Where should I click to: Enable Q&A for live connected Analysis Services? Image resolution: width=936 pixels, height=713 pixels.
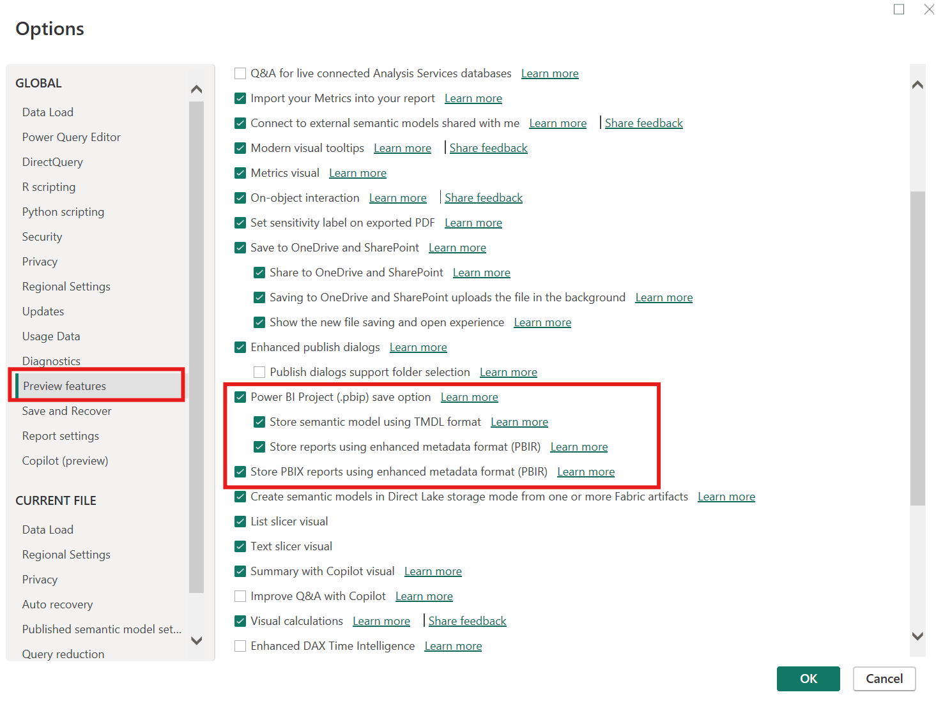point(240,73)
